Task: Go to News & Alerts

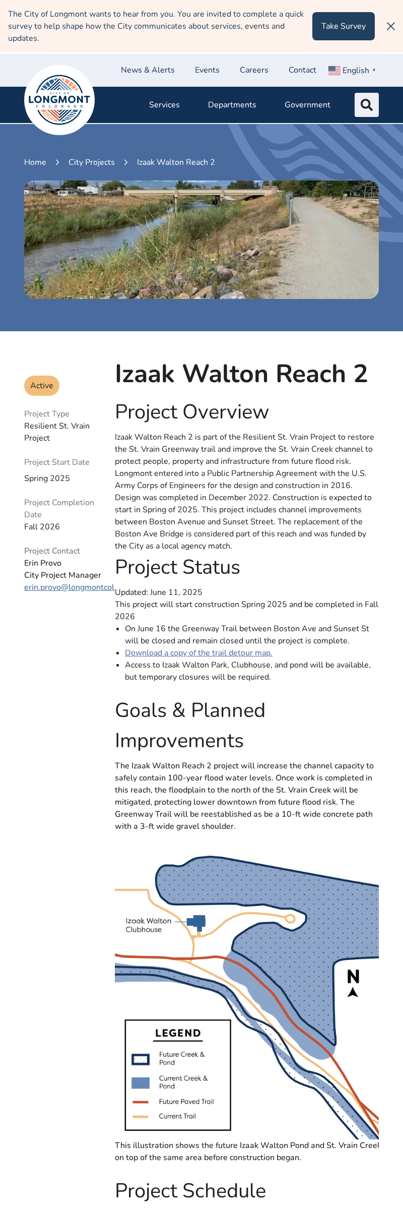Action: [x=148, y=70]
